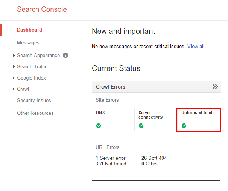The height and width of the screenshot is (191, 228).
Task: Select Search Traffic in sidebar
Action: 32,66
